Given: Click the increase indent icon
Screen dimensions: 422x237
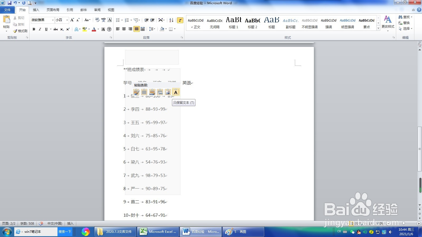Looking at the screenshot, I should pos(152,20).
